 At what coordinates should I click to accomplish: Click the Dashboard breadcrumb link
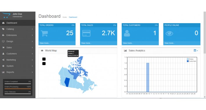(73, 17)
